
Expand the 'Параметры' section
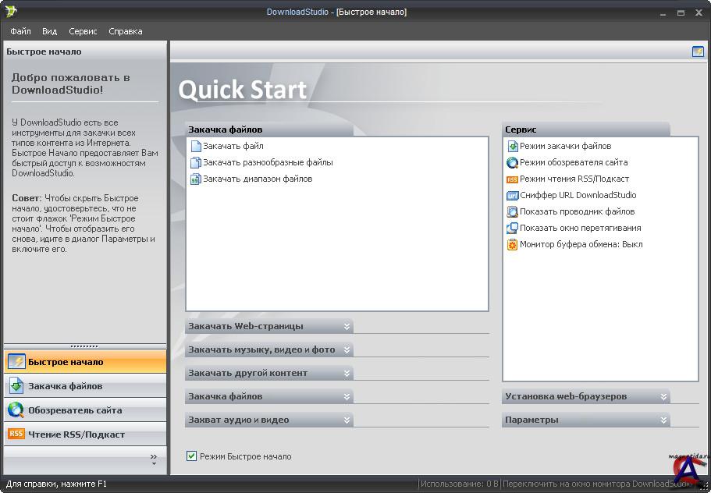(x=663, y=420)
